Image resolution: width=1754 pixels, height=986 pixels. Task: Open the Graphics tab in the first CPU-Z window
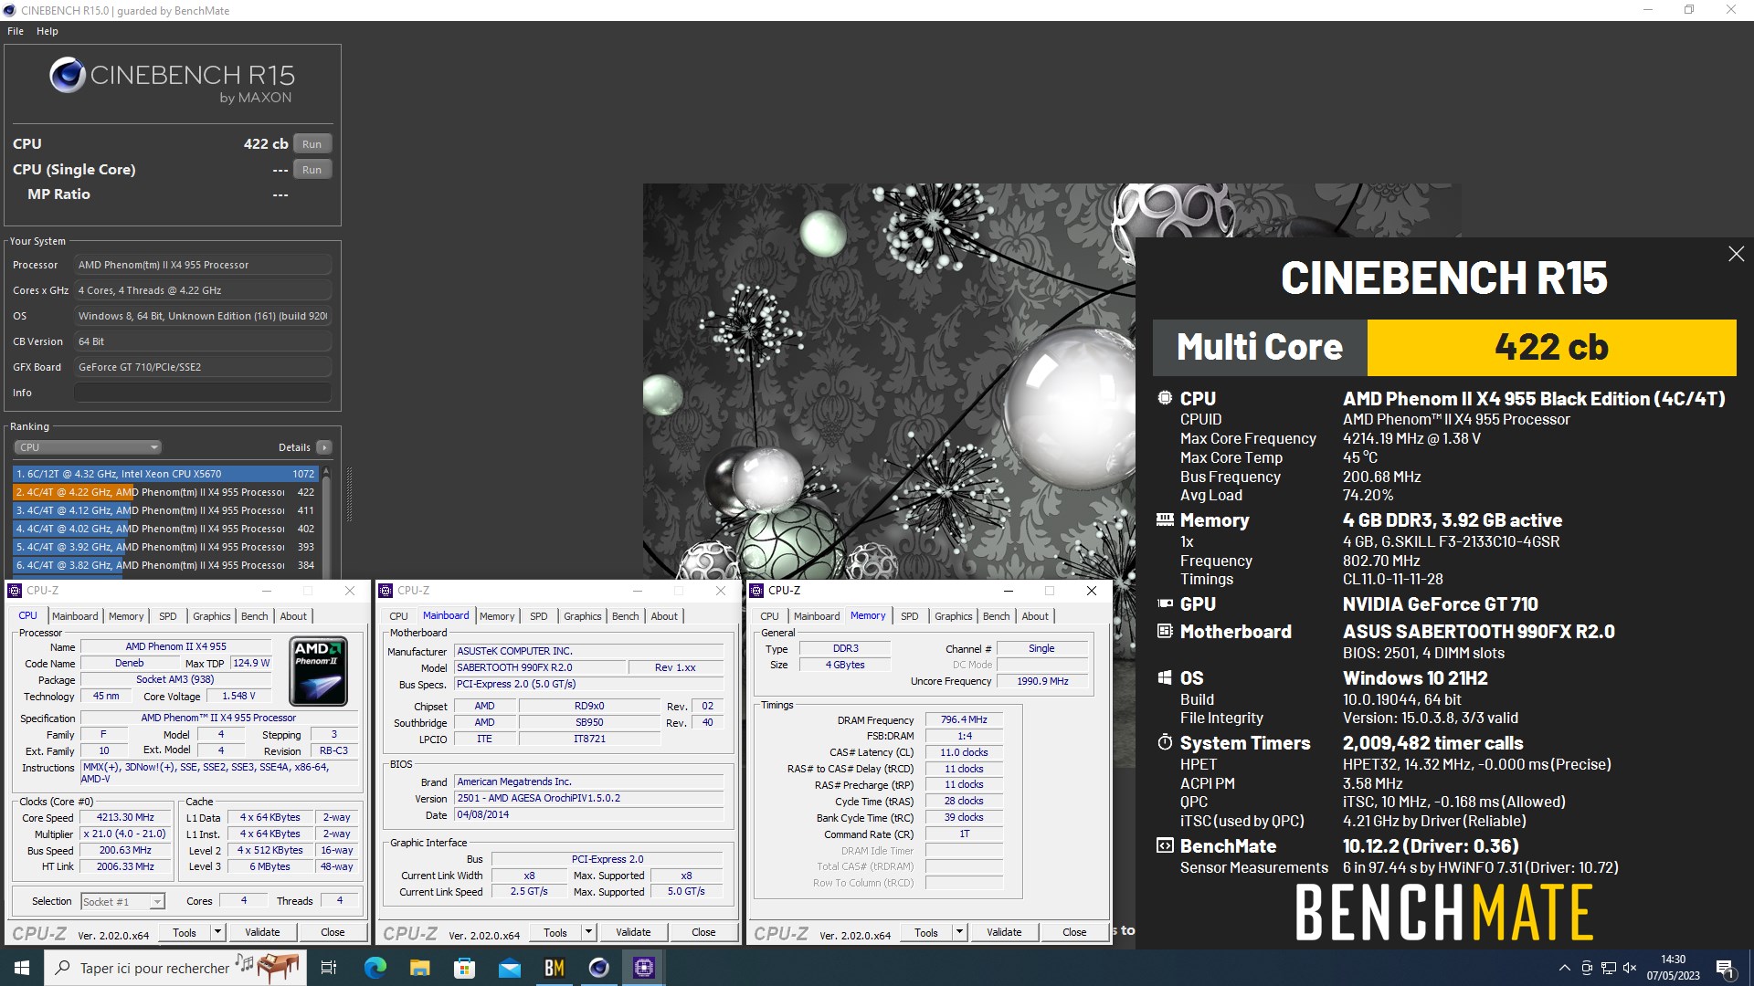tap(212, 616)
